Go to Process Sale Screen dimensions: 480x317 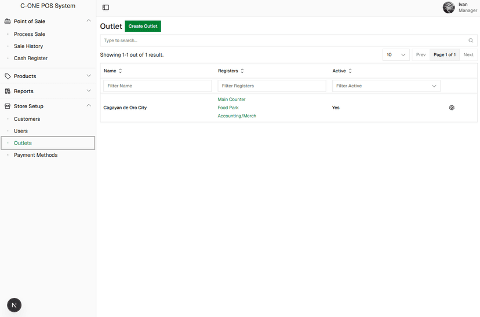point(30,34)
